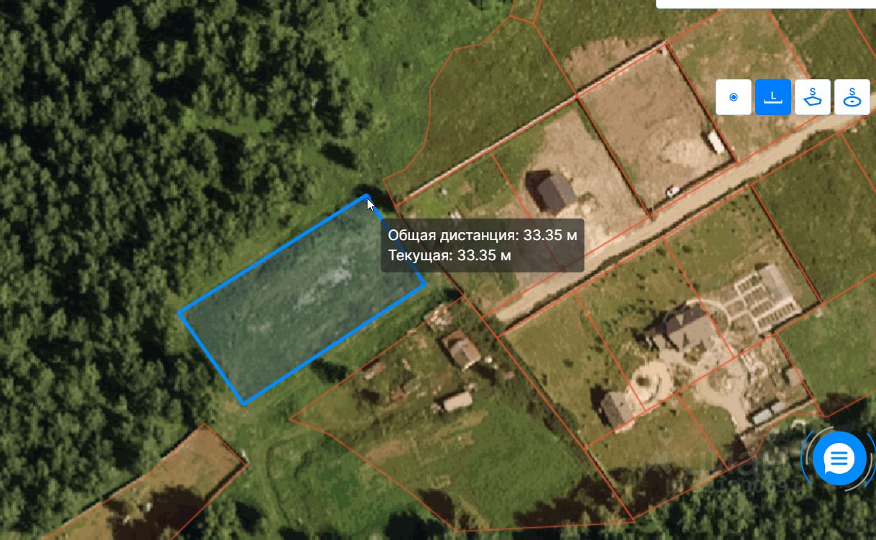The width and height of the screenshot is (876, 540).
Task: Select the circle area S tool
Action: point(852,97)
